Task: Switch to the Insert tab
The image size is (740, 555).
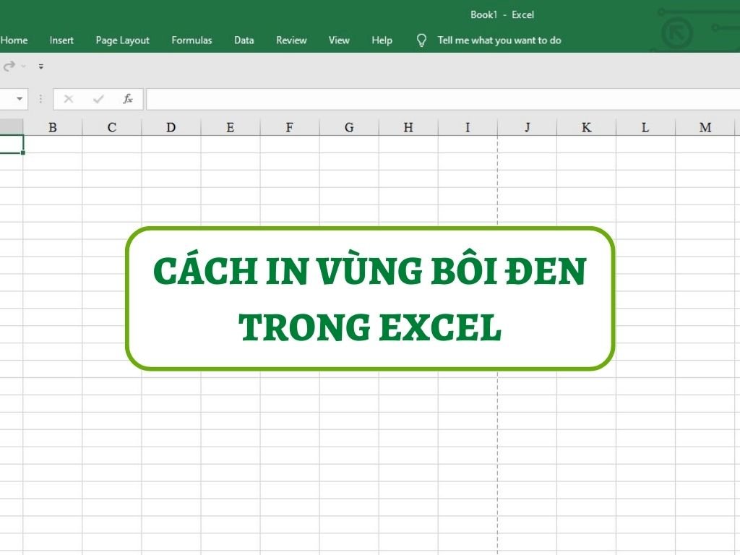Action: coord(61,40)
